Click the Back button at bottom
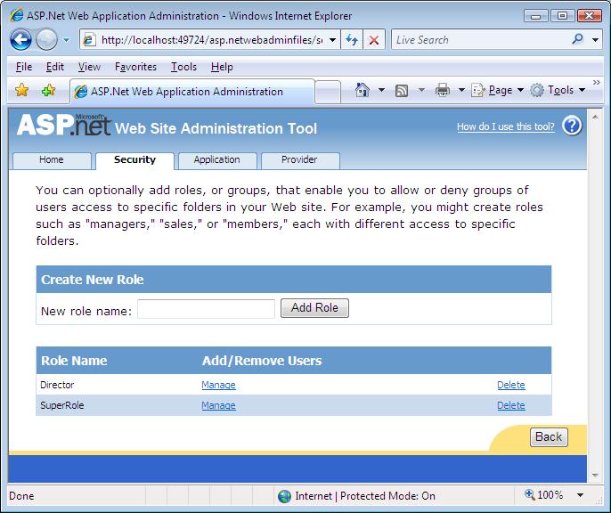The image size is (611, 513). coord(549,437)
